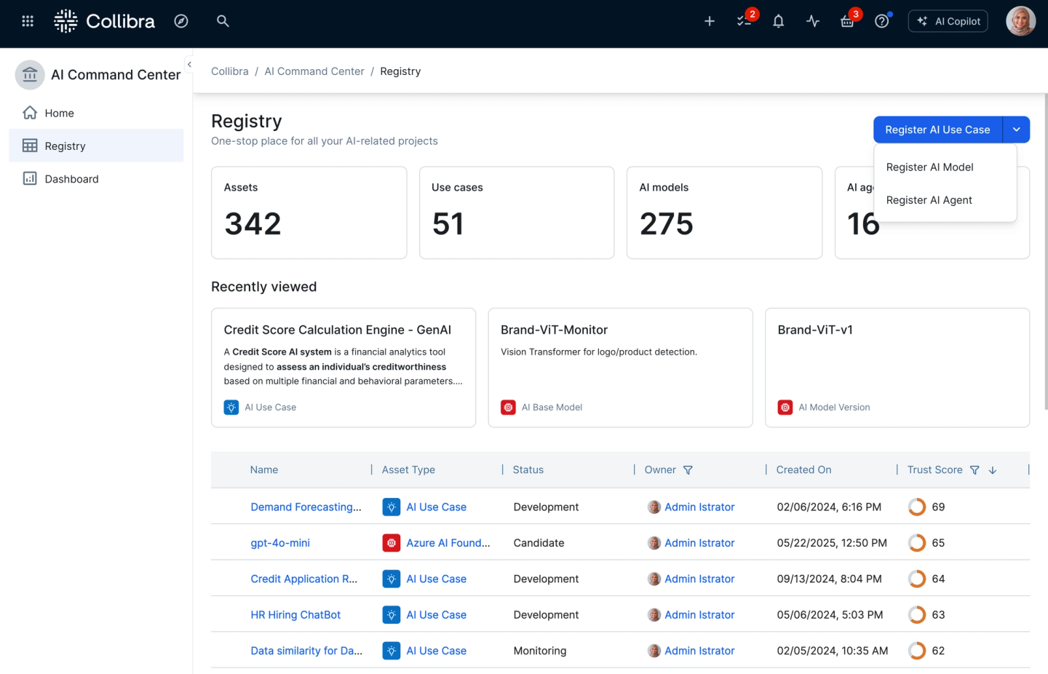Open the compass explore navigator
This screenshot has height=674, width=1048.
181,21
